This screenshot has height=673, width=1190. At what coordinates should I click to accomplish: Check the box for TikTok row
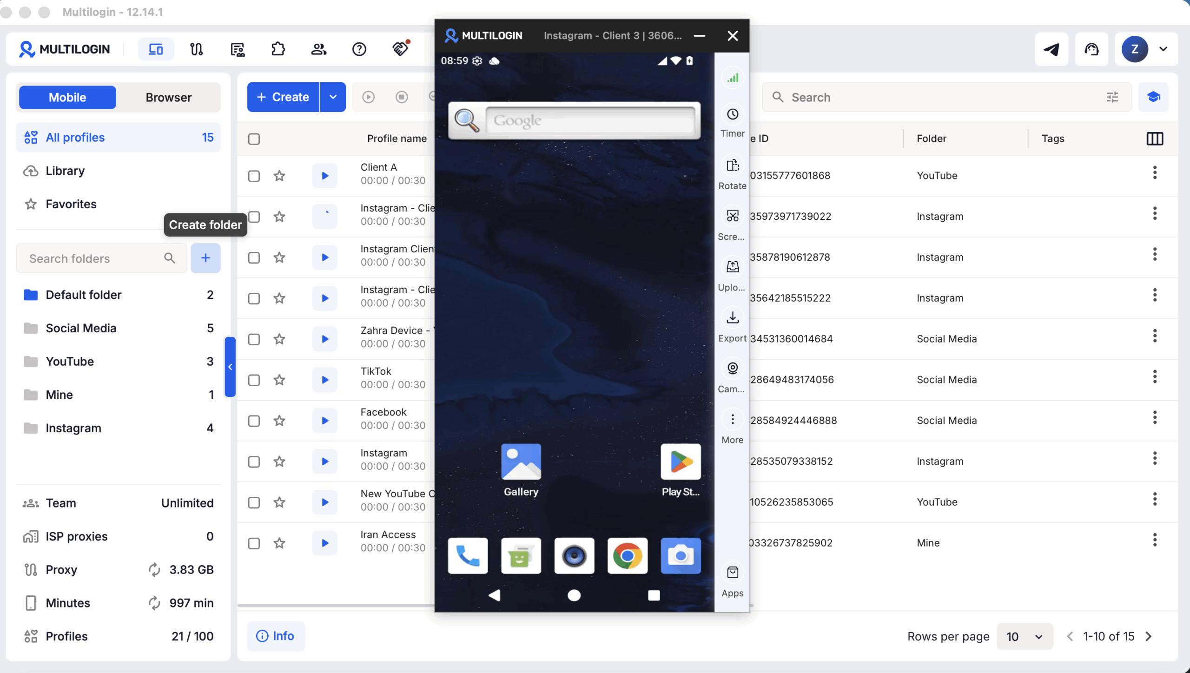tap(254, 380)
